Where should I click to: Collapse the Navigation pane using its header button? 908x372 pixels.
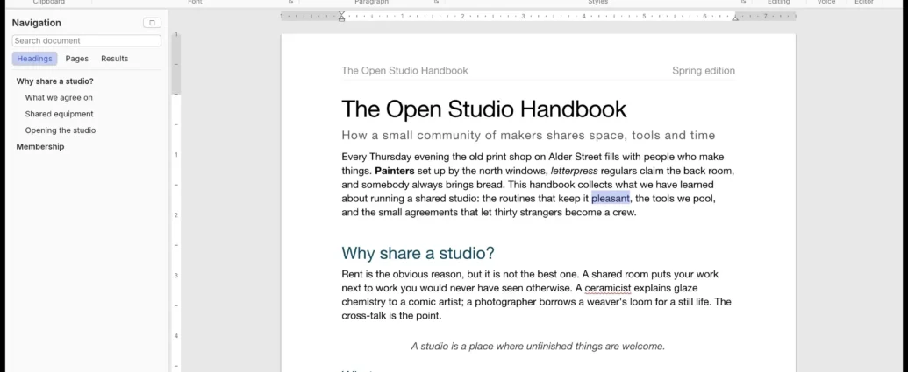coord(153,23)
